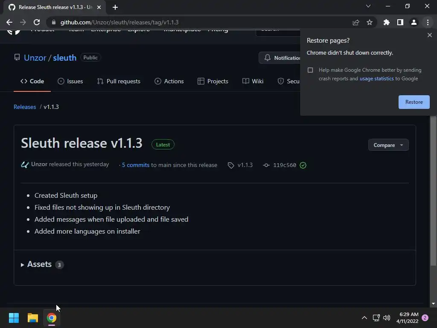Screen dimensions: 437x328
Task: Click 'Fixed files not showing up' note
Action: click(x=102, y=207)
